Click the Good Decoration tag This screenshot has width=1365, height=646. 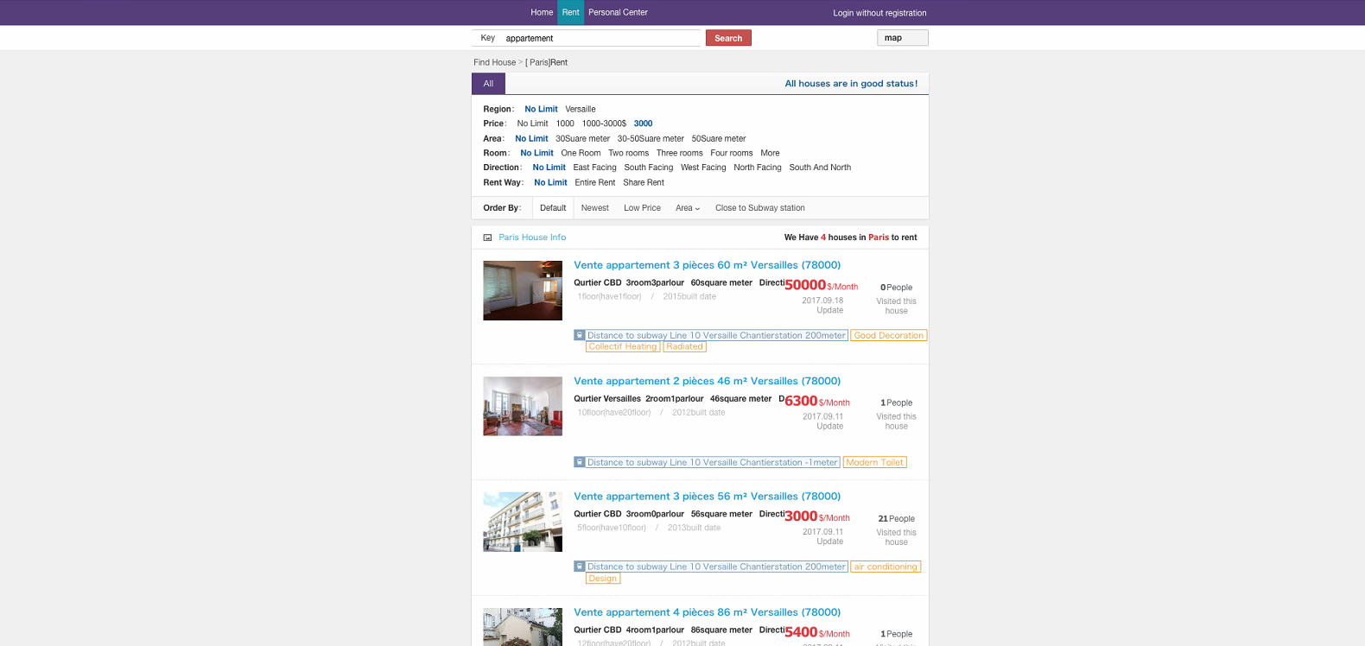click(x=889, y=335)
